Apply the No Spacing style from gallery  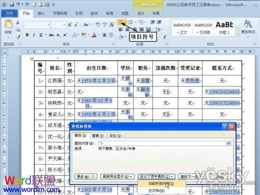click(x=203, y=28)
